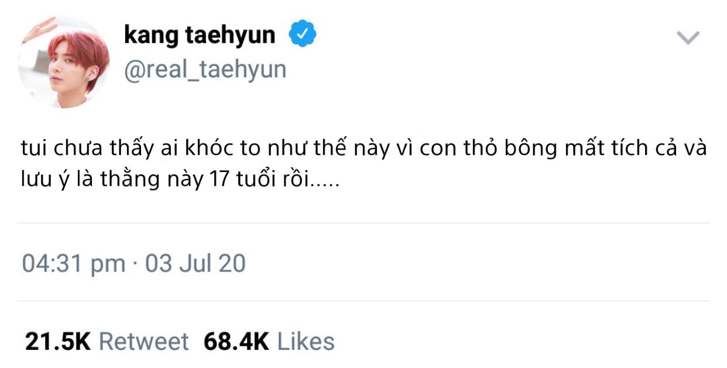The width and height of the screenshot is (727, 368).
Task: Click the first line of tweet text
Action: (363, 149)
